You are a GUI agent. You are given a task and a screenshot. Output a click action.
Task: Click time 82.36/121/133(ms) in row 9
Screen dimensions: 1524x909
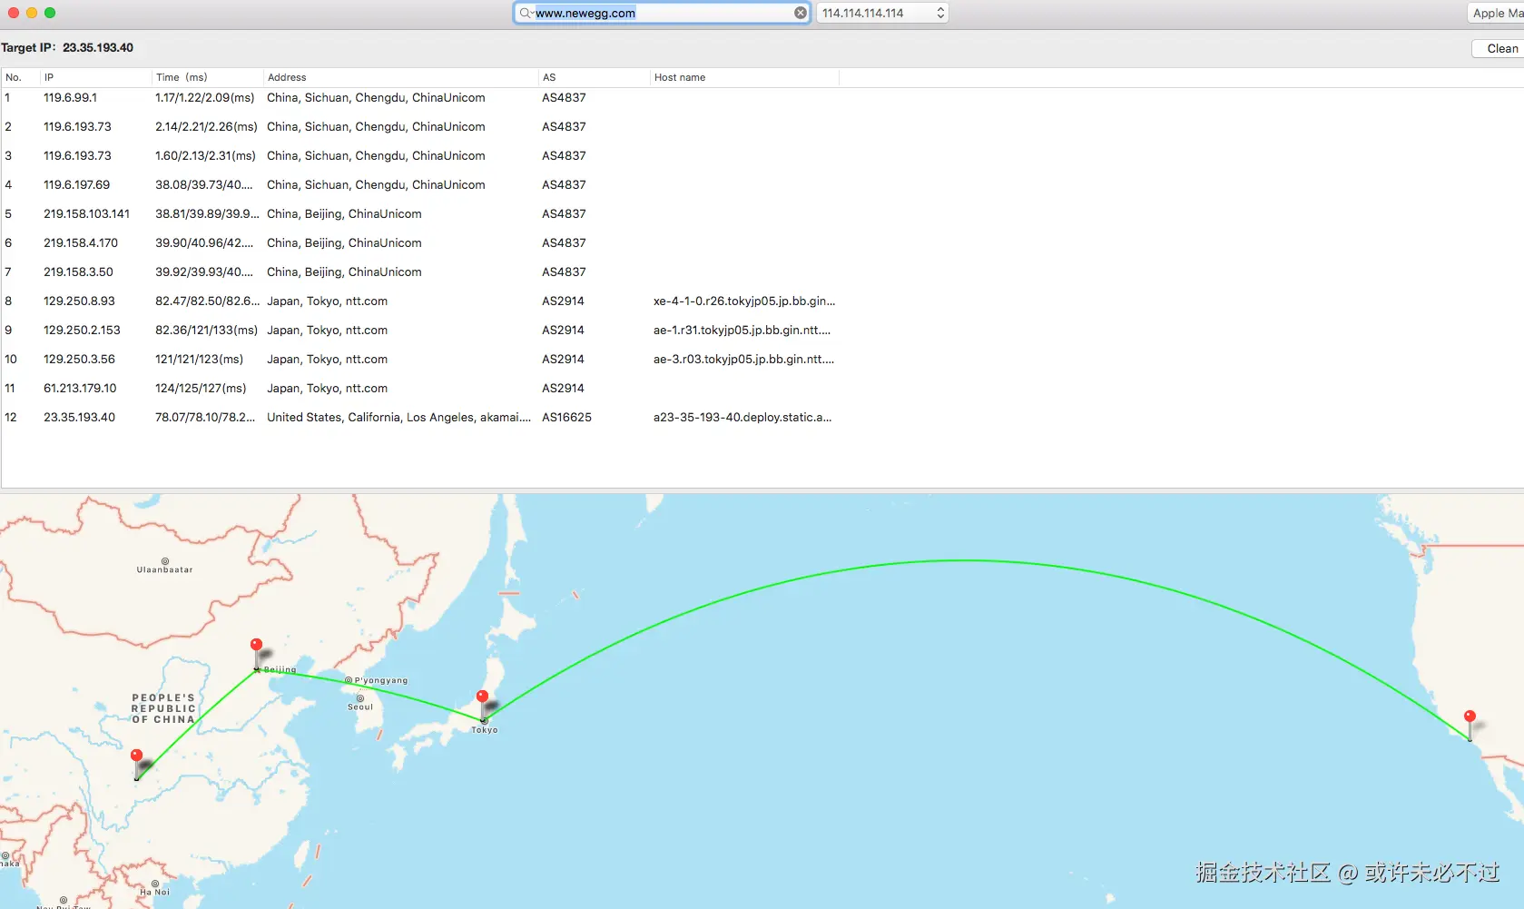[x=206, y=330]
